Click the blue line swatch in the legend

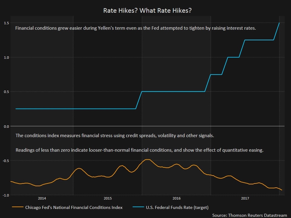point(138,207)
